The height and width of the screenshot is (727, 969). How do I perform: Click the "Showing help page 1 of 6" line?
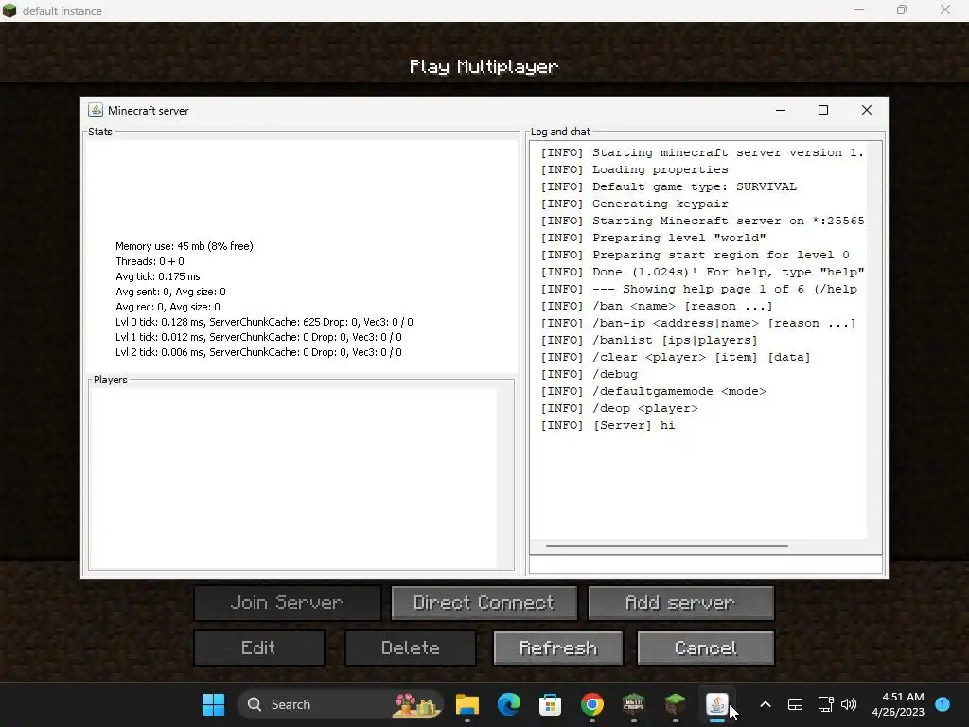click(x=699, y=290)
